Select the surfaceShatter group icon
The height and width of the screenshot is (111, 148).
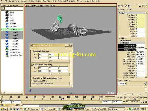pyautogui.click(x=7, y=29)
